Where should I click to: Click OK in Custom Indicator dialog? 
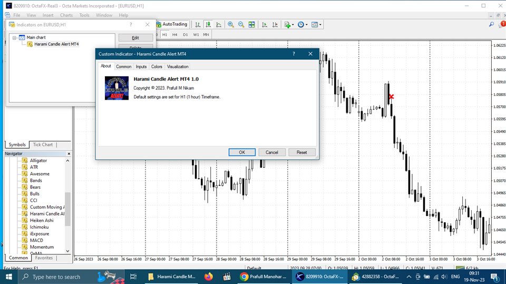(242, 152)
